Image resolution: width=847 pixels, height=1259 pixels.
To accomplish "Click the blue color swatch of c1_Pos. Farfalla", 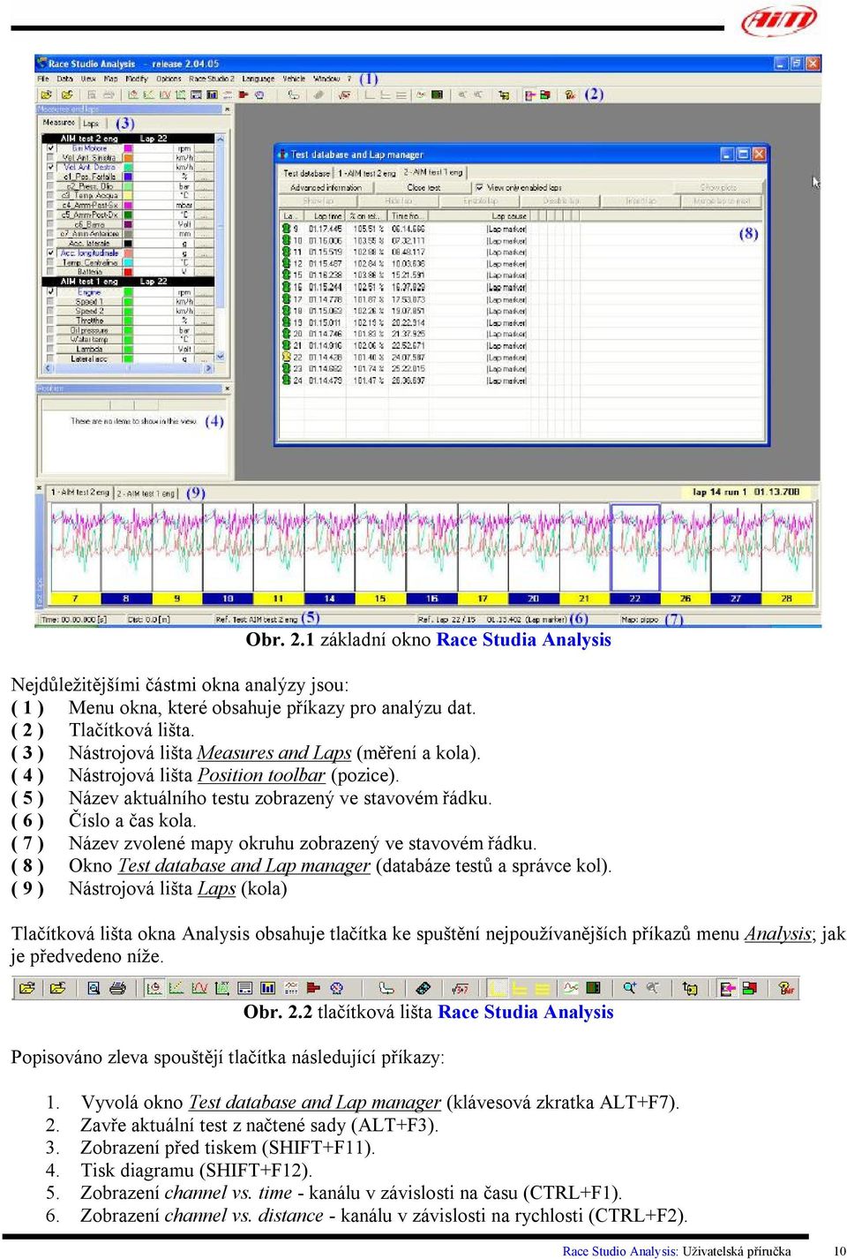I will [x=128, y=177].
